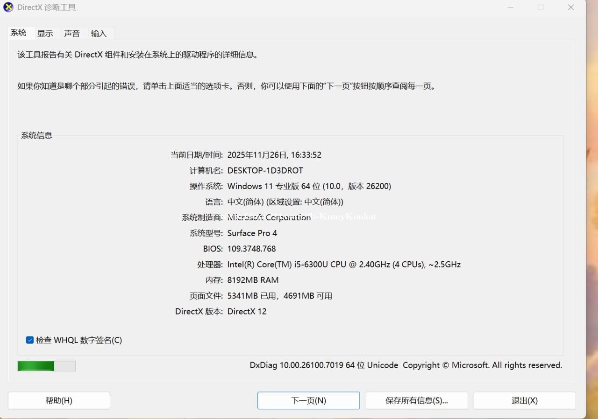Click the maximize window icon

click(541, 7)
